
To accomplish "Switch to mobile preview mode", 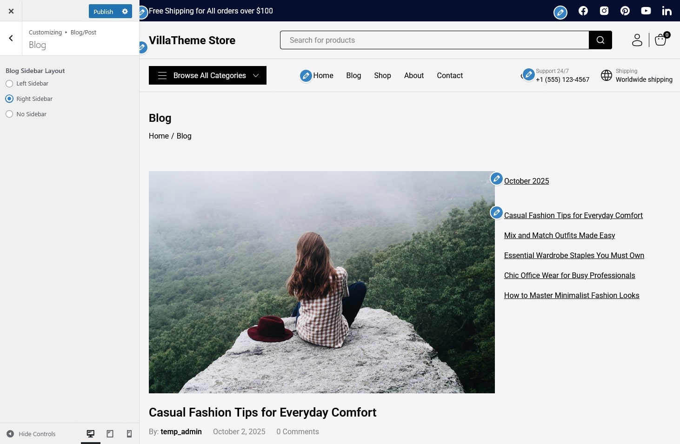I will point(129,434).
